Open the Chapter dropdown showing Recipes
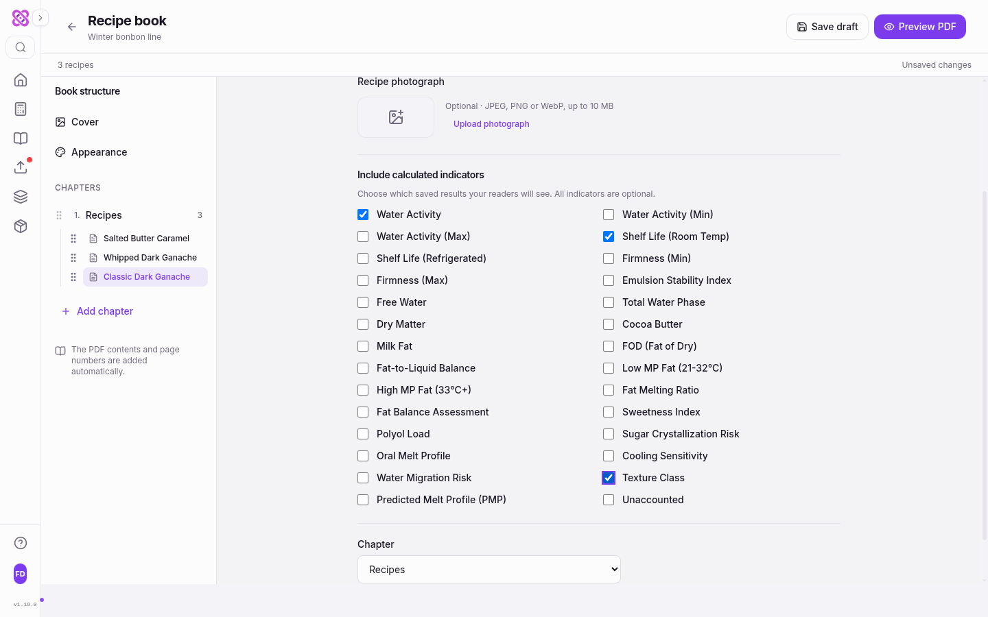The image size is (988, 617). (x=489, y=570)
